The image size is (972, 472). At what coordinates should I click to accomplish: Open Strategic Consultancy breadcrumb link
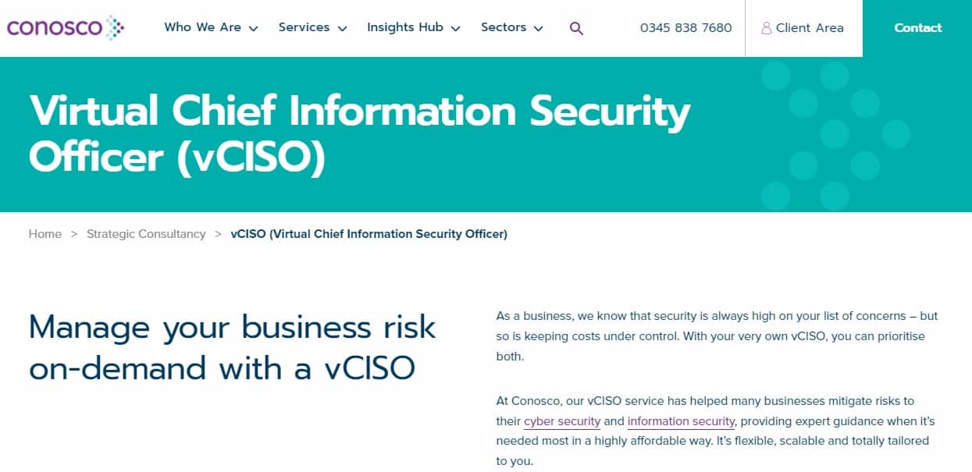[x=146, y=234]
